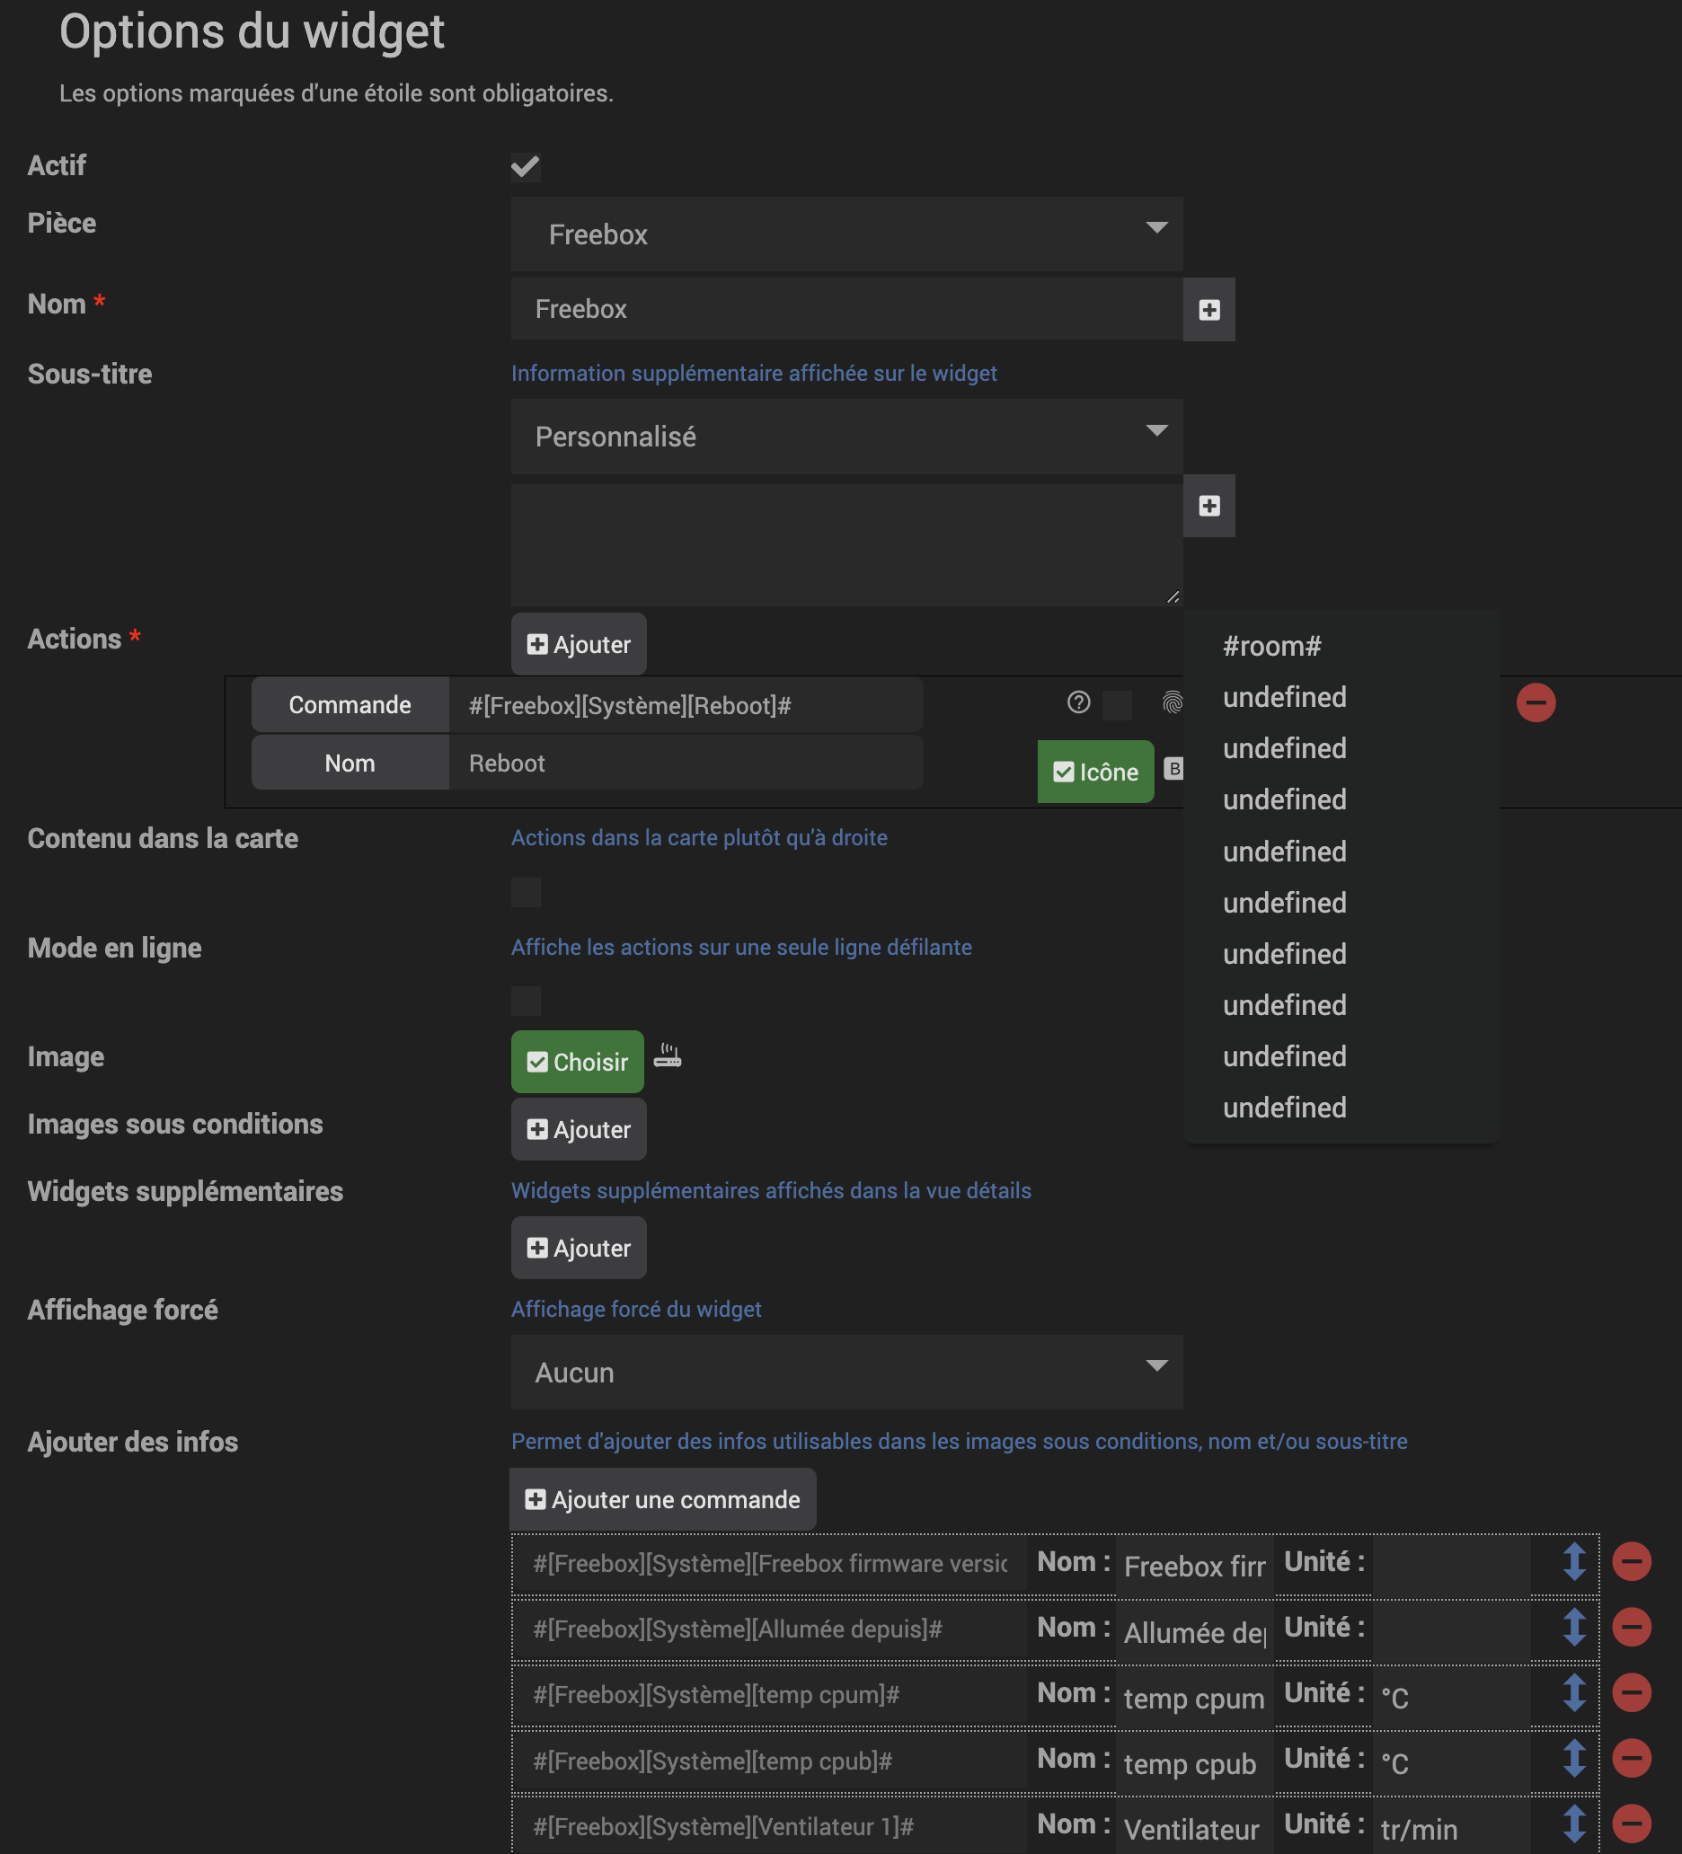The image size is (1682, 1854).
Task: Click the Reboot action name input field
Action: coord(685,764)
